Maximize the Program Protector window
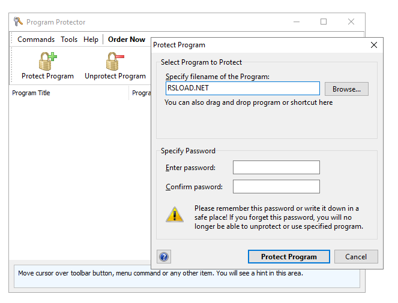Image resolution: width=398 pixels, height=303 pixels. pyautogui.click(x=324, y=22)
